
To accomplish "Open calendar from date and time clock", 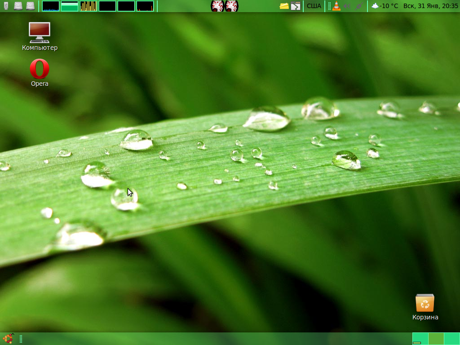I will pyautogui.click(x=430, y=6).
